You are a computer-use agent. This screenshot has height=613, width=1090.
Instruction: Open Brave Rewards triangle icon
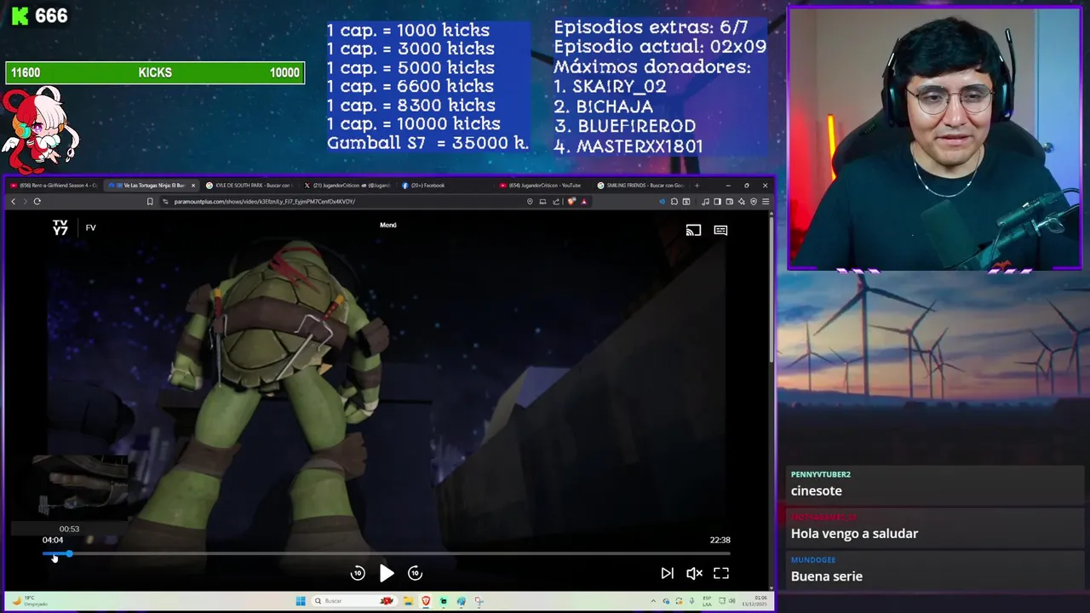(583, 202)
